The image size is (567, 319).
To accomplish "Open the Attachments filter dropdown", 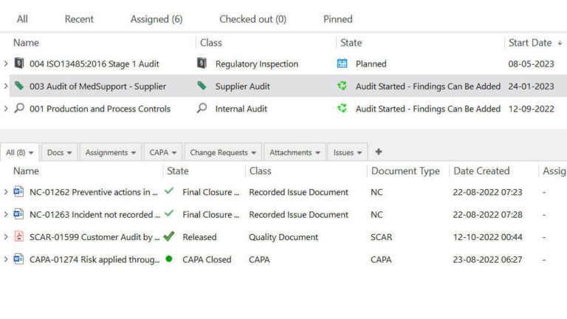I will pyautogui.click(x=295, y=153).
